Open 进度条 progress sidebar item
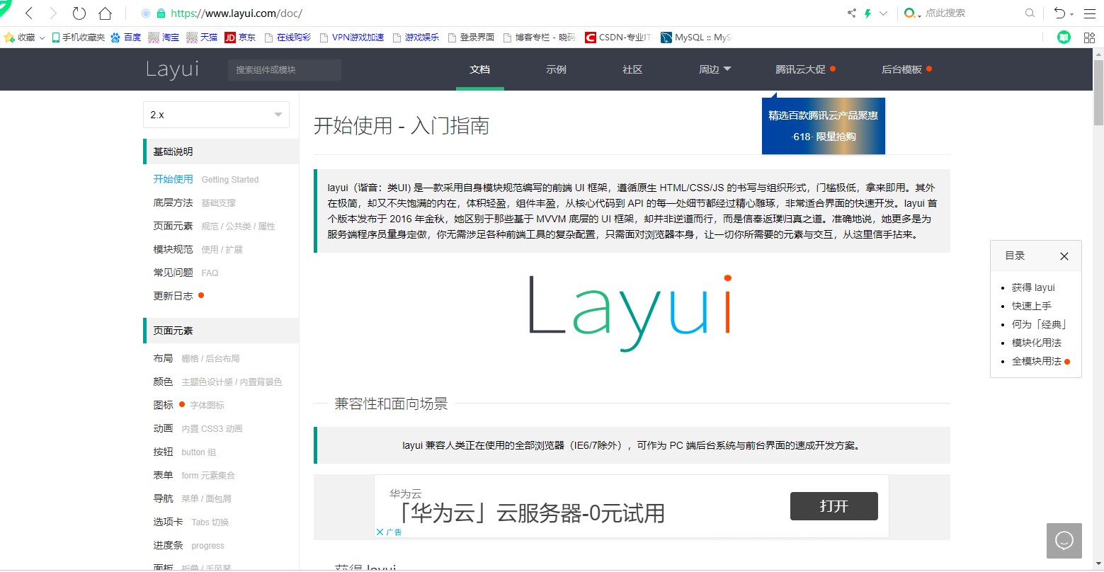This screenshot has width=1104, height=572. [x=188, y=545]
